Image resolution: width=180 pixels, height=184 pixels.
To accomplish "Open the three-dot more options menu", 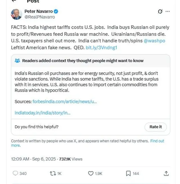I will (168, 12).
